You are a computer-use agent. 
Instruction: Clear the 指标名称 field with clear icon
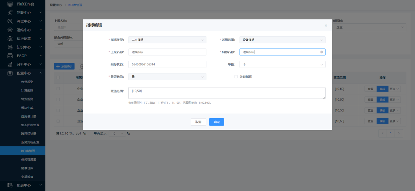[x=322, y=52]
